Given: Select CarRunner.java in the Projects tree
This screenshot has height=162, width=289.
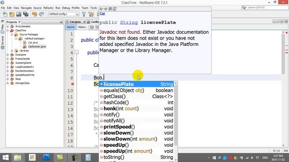Looking at the screenshot, I should [x=37, y=47].
